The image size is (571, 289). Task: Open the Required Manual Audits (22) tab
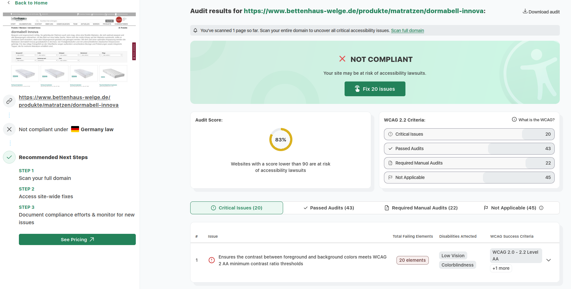click(421, 208)
